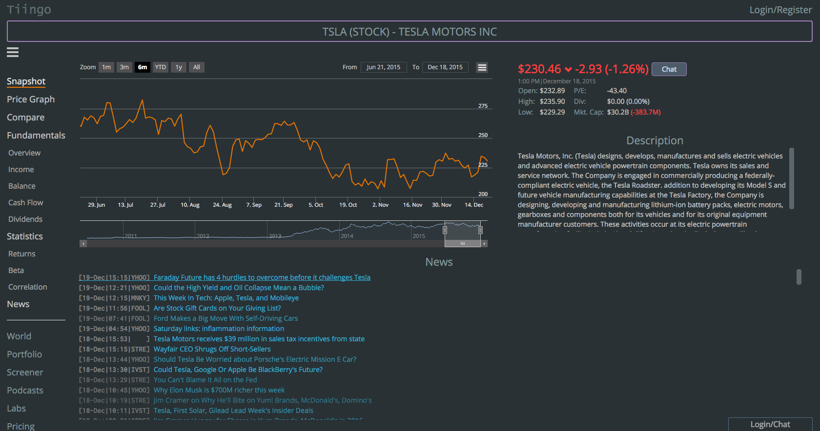Open Balance sheet page
The height and width of the screenshot is (431, 820).
22,186
